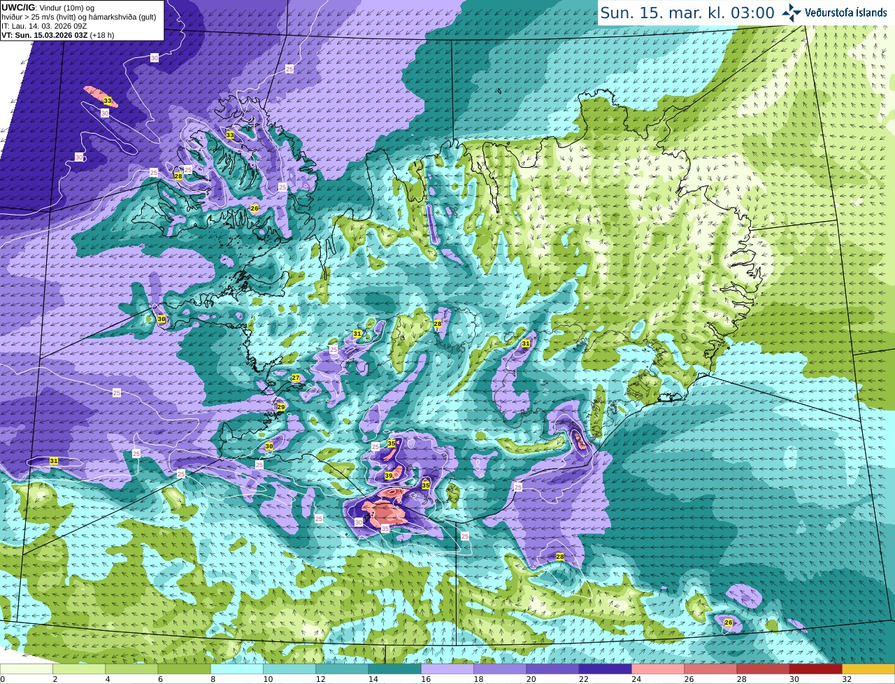Click the "Veðurstofa Íslands" name text
The width and height of the screenshot is (895, 684).
click(845, 13)
